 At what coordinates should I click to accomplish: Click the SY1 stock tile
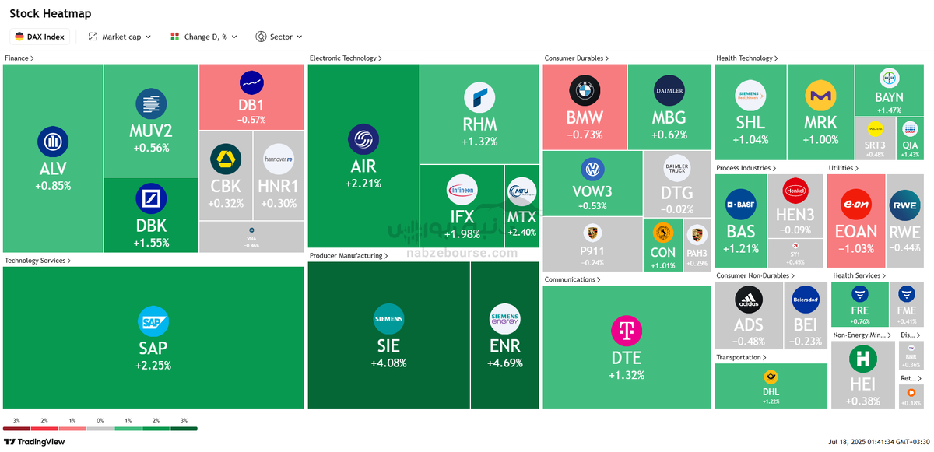point(796,253)
